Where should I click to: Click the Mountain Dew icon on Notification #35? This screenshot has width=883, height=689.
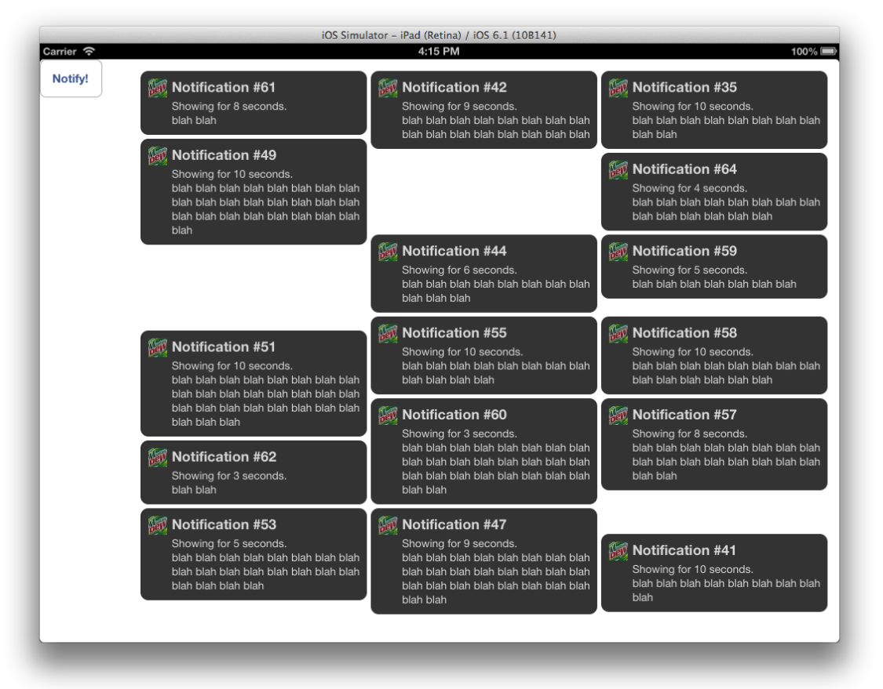click(618, 89)
